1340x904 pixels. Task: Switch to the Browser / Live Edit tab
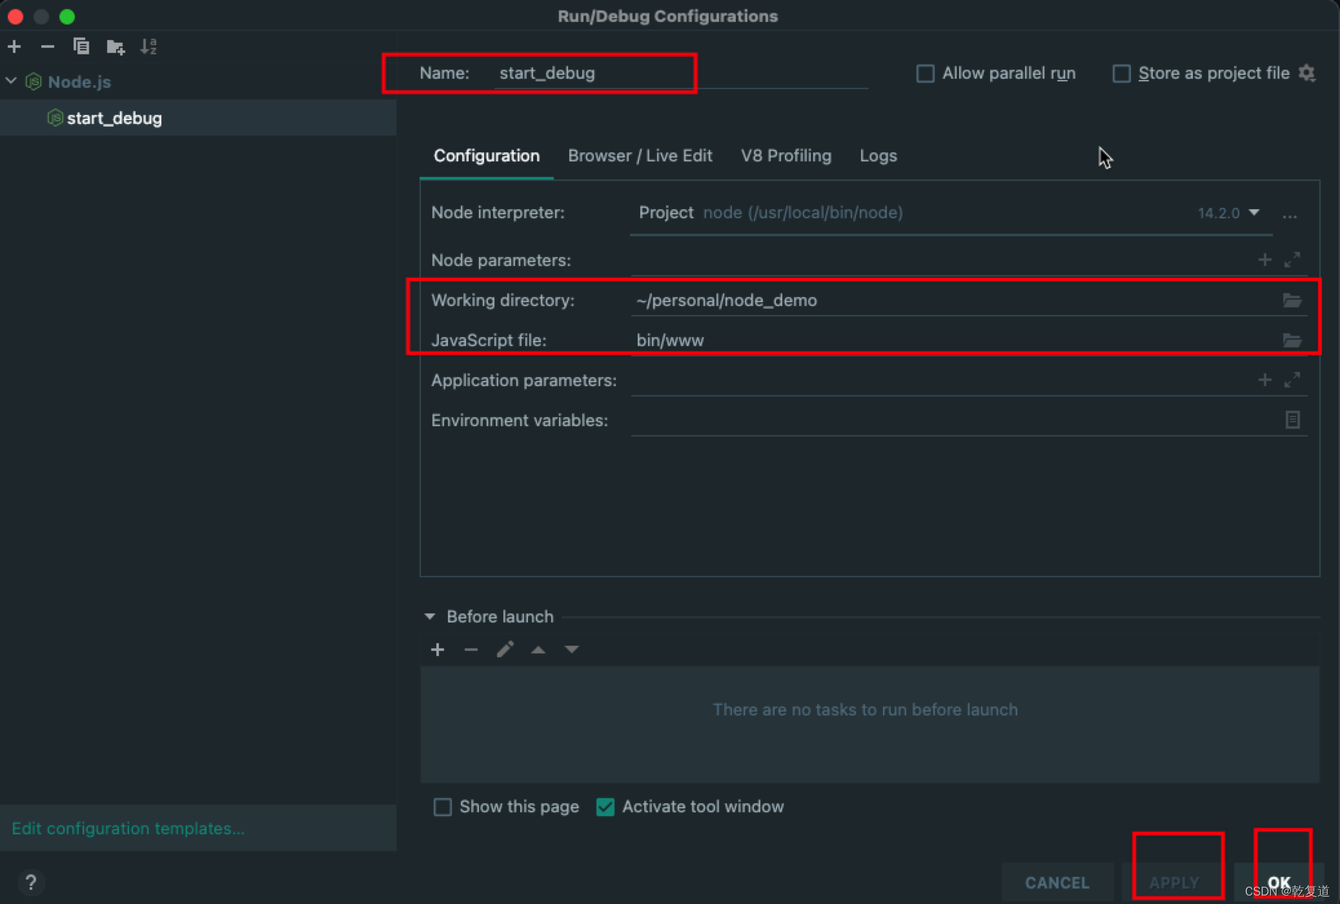[x=640, y=156]
